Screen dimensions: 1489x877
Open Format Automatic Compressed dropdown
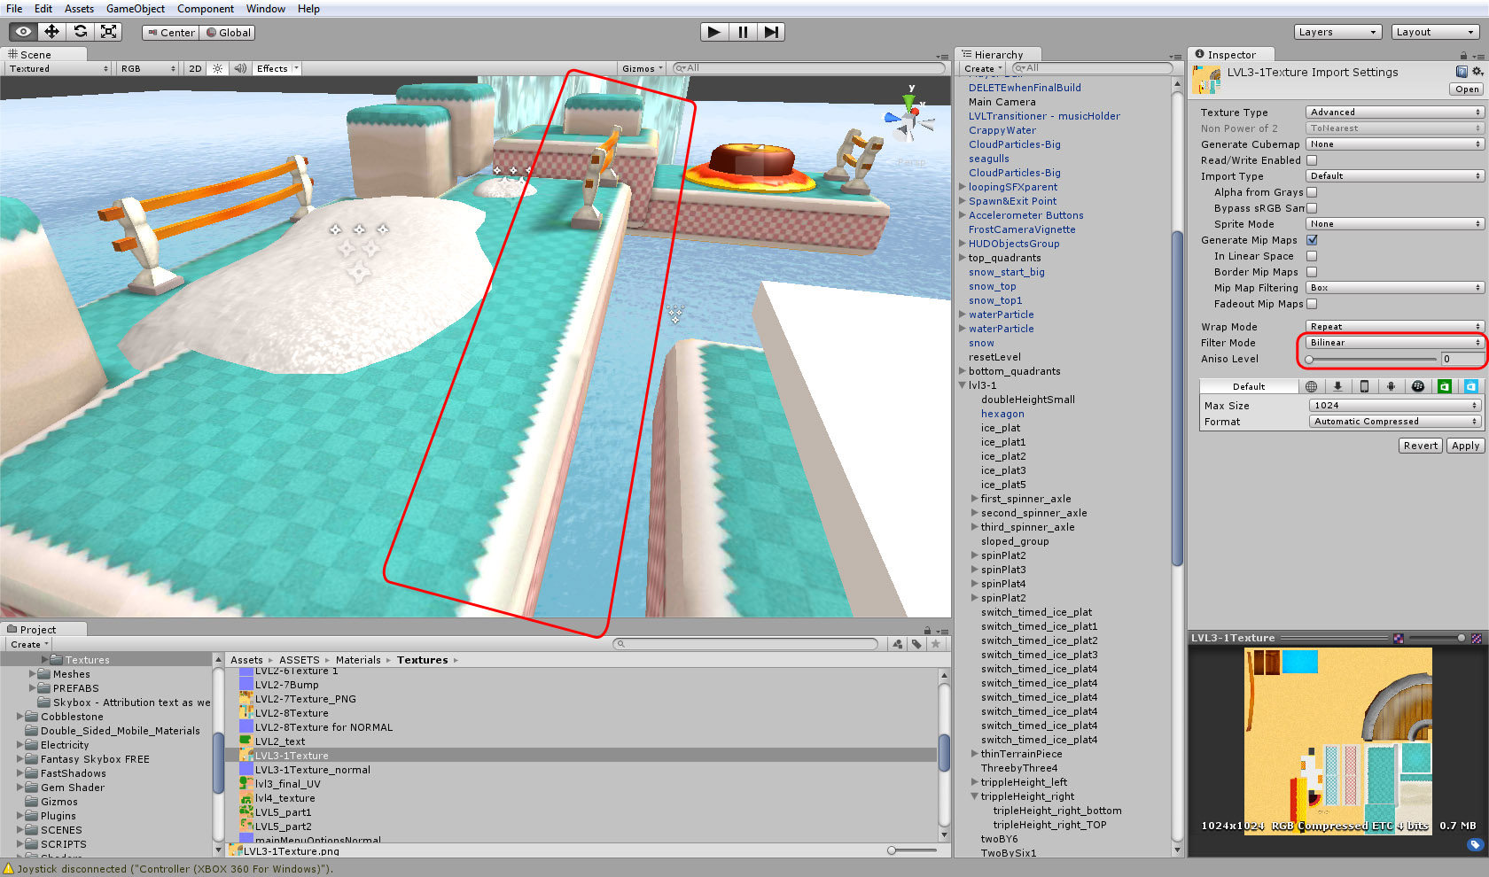click(x=1395, y=422)
